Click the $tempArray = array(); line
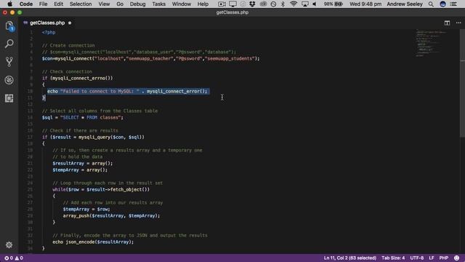This screenshot has width=465, height=262. coord(80,170)
